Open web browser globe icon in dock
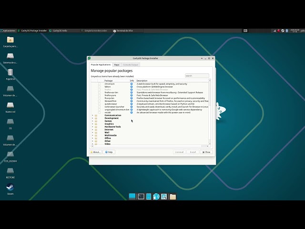This screenshot has width=305, height=229. (x=156, y=197)
